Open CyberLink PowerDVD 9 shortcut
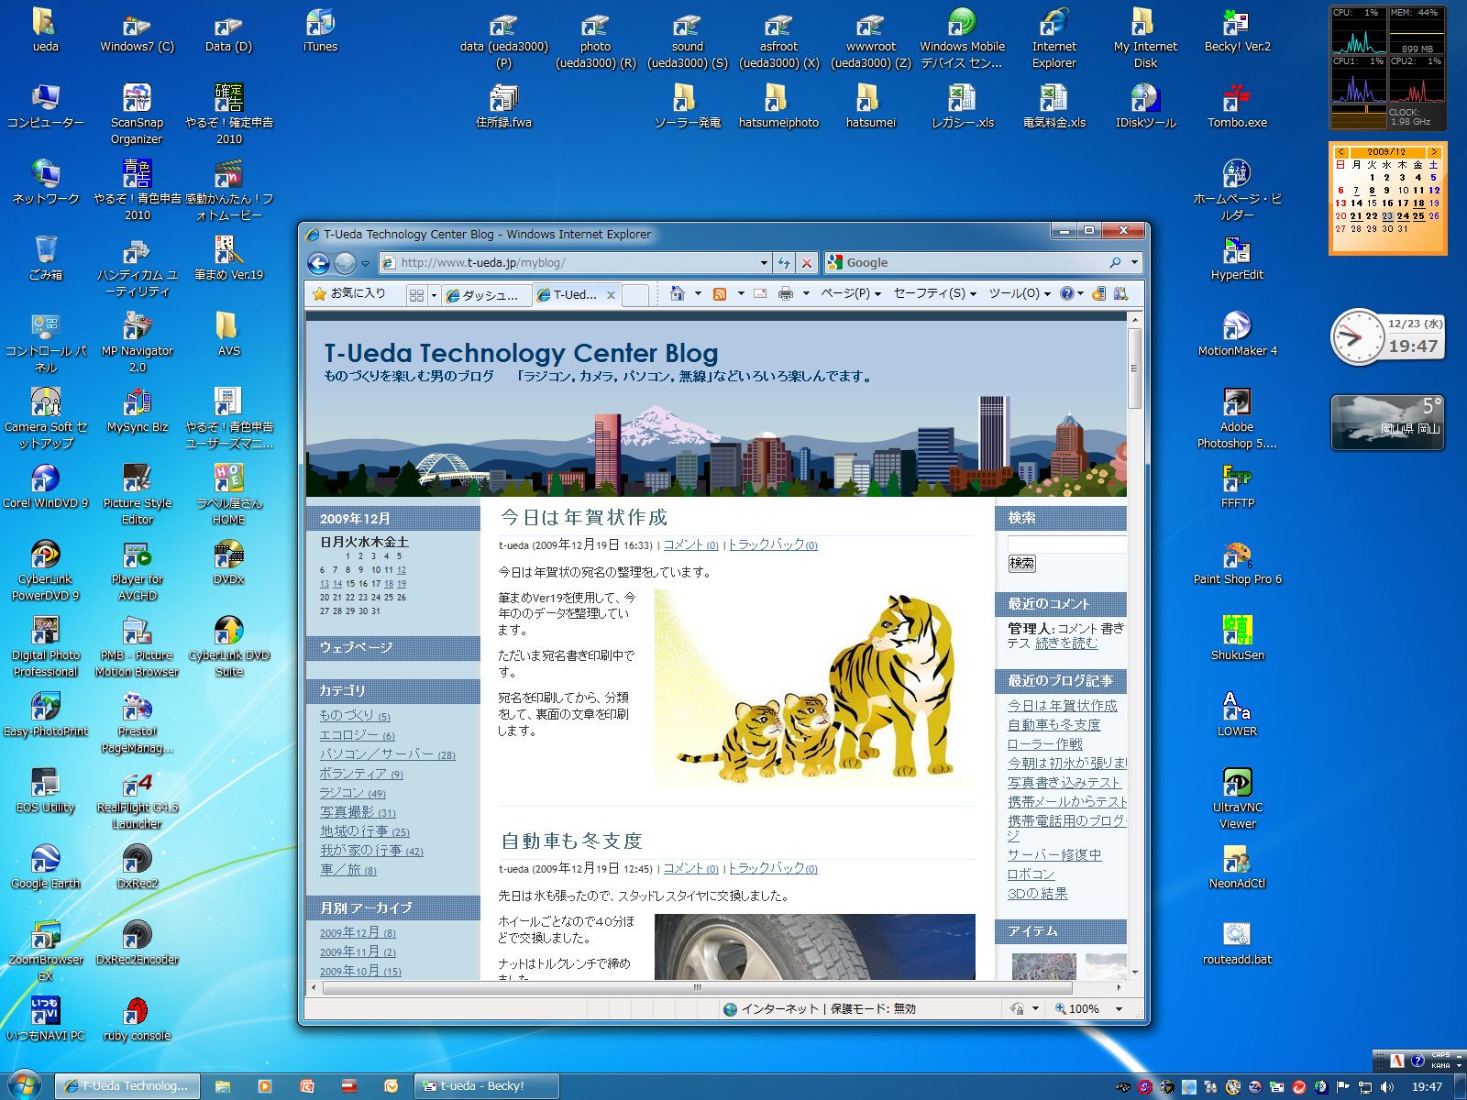Viewport: 1467px width, 1100px height. [45, 570]
